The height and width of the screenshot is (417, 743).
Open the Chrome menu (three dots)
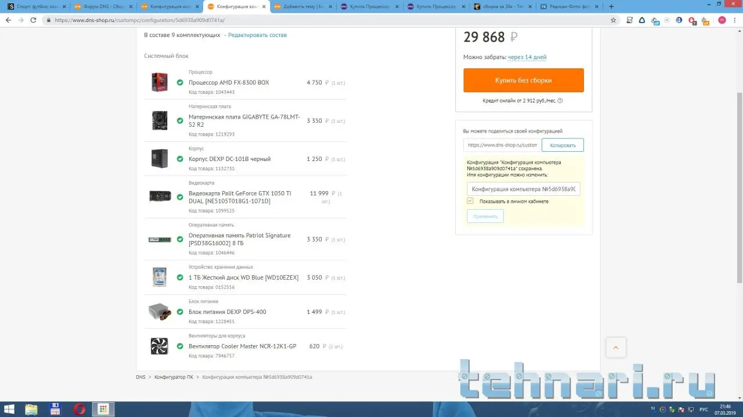pyautogui.click(x=735, y=20)
